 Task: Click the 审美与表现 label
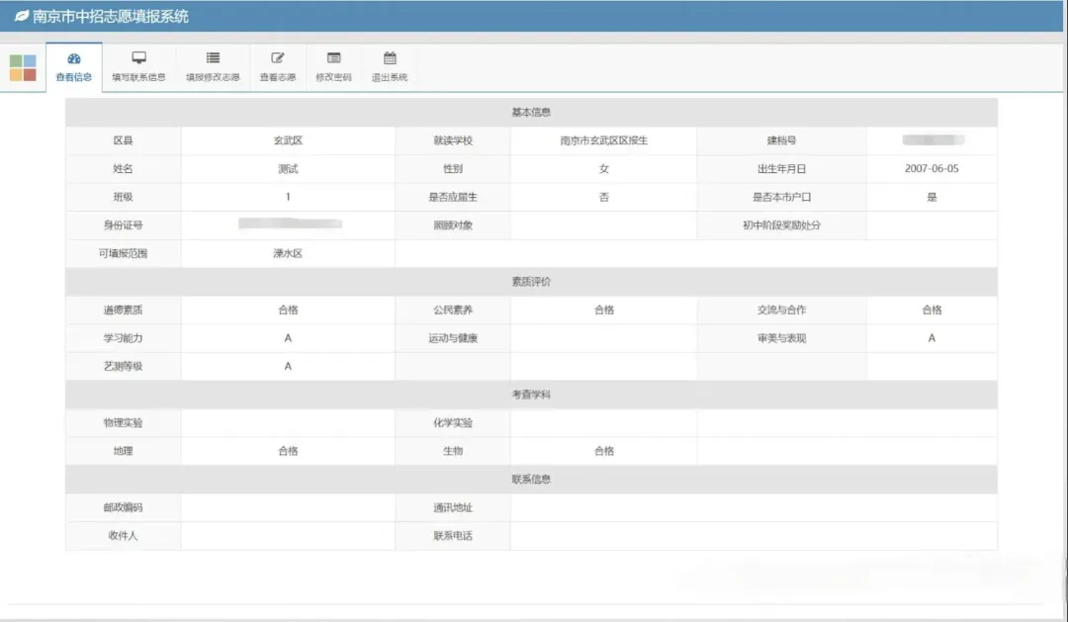click(781, 338)
